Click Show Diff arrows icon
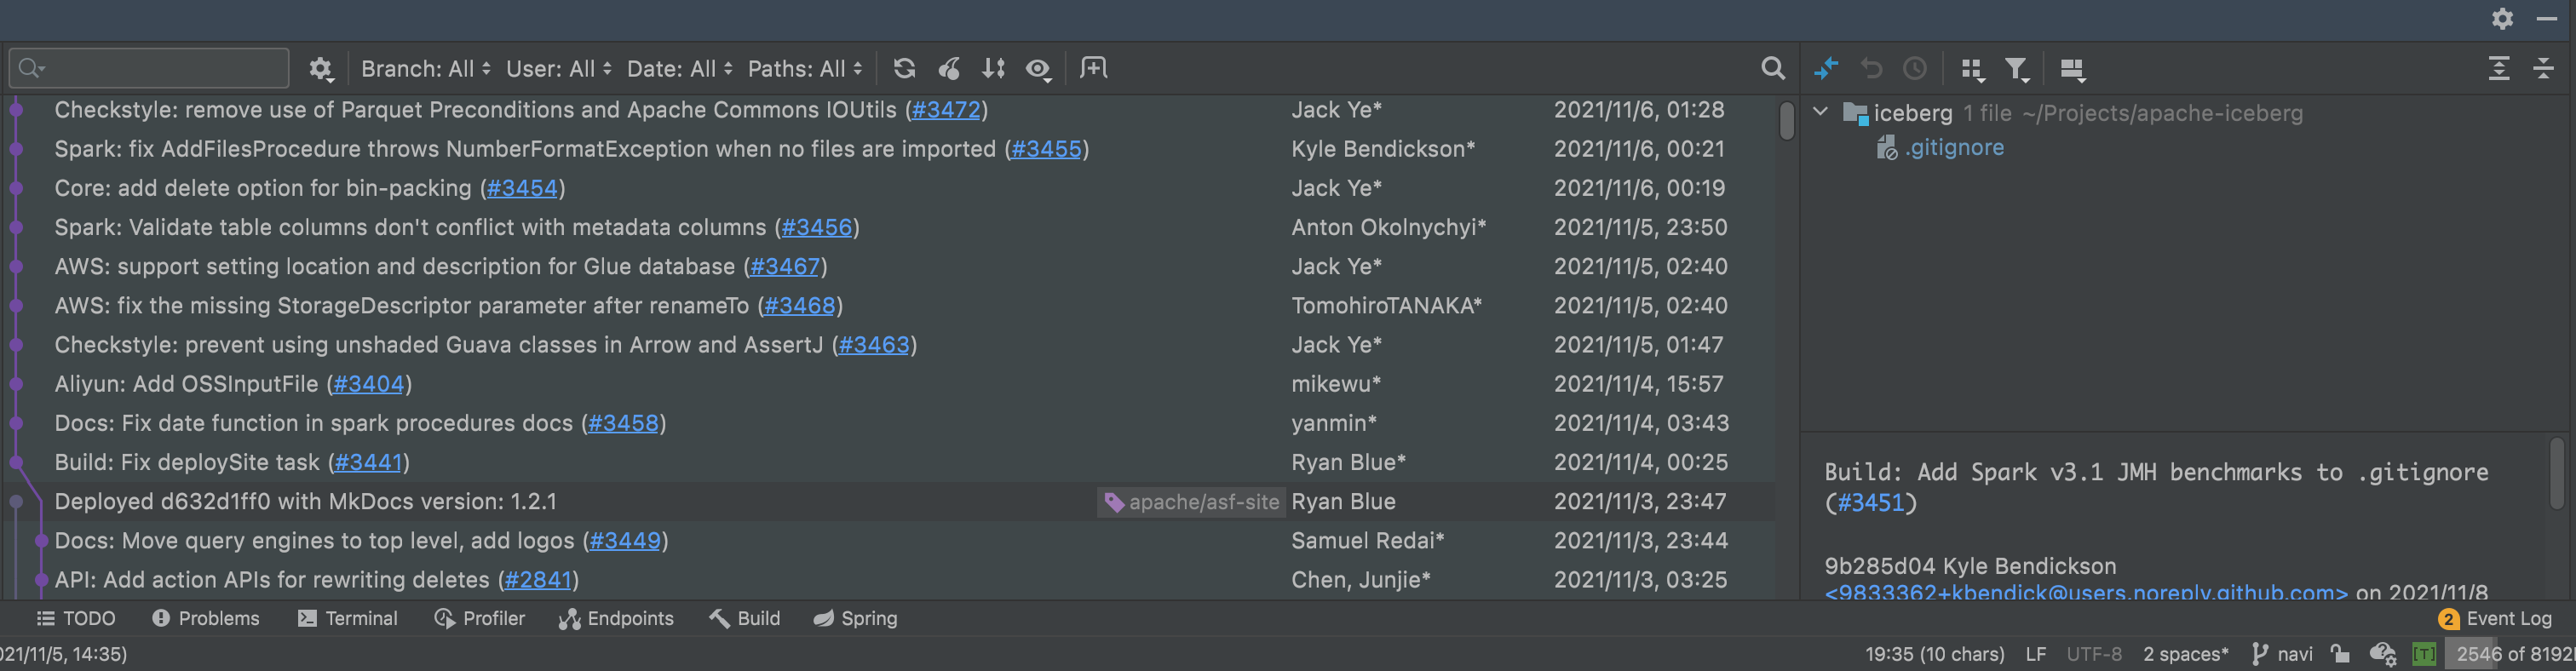 1826,69
